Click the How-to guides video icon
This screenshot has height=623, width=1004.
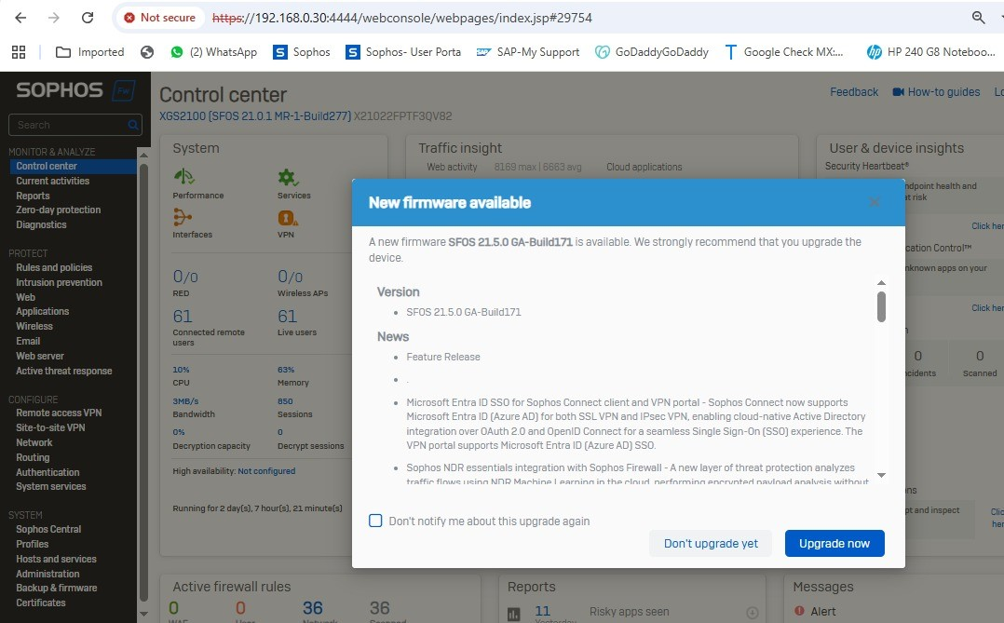[899, 92]
